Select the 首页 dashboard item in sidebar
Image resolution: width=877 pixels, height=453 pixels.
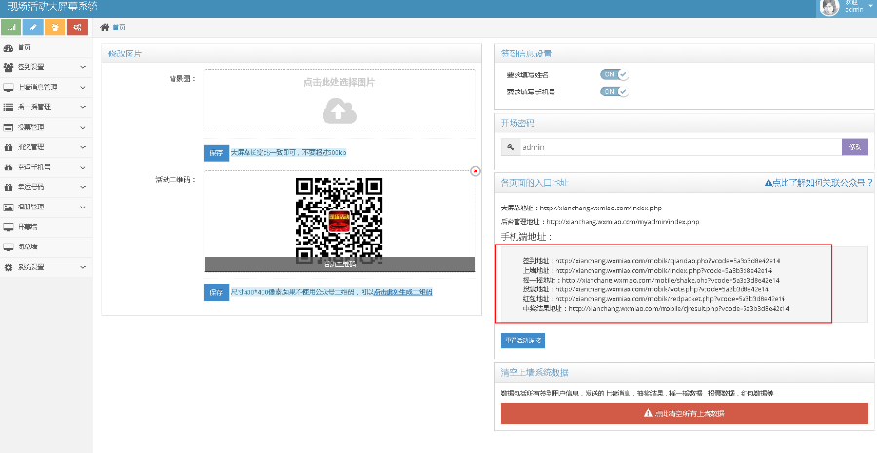[x=46, y=48]
